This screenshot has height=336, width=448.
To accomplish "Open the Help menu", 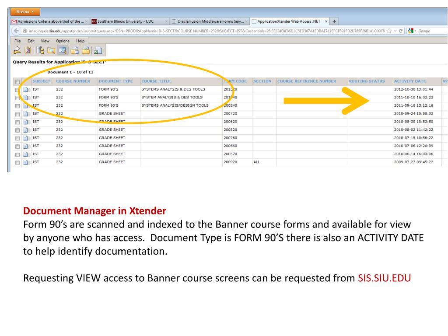I will (80, 41).
